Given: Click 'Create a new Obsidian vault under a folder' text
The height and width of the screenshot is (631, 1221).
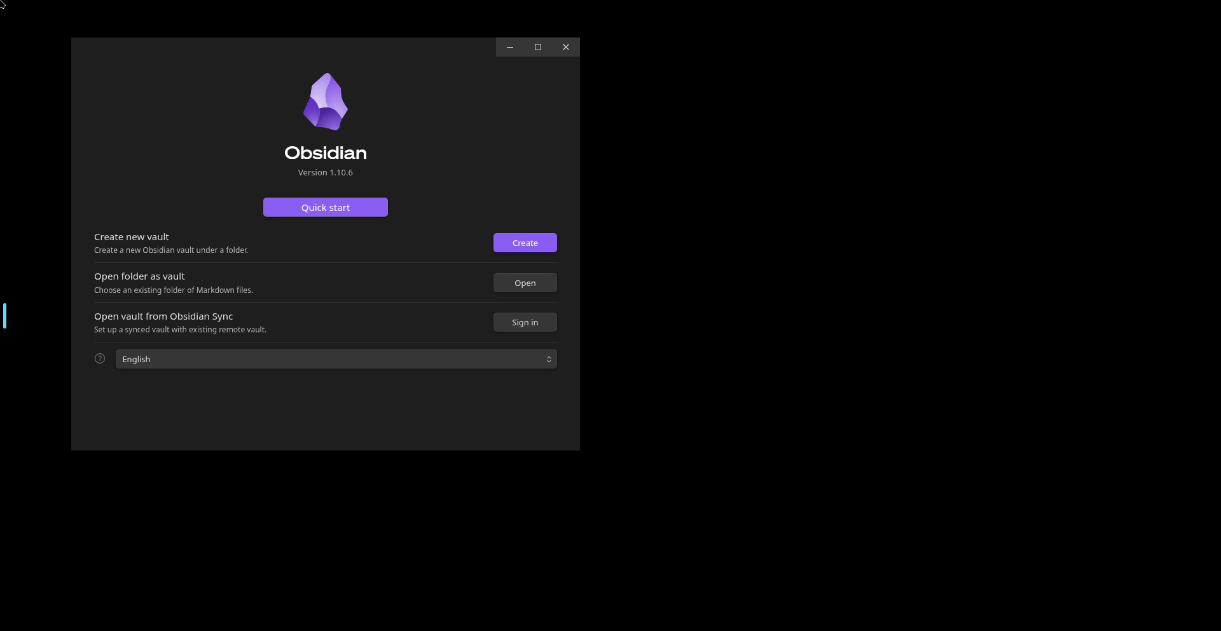Looking at the screenshot, I should click(x=171, y=250).
